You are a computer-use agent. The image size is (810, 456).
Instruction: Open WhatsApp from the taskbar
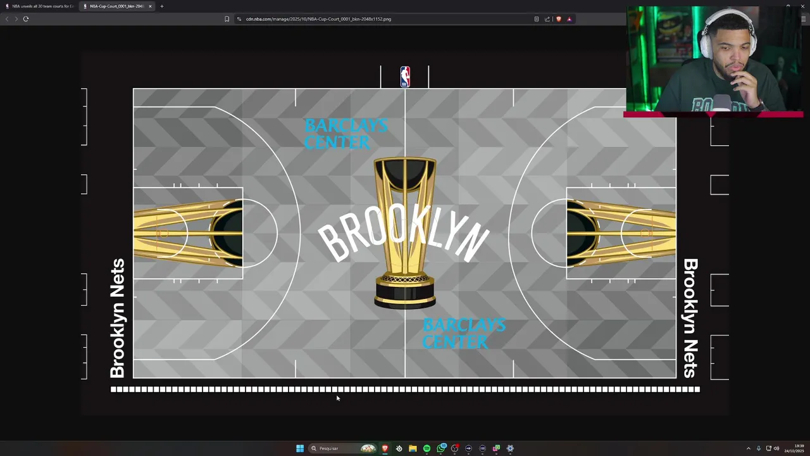(x=441, y=448)
